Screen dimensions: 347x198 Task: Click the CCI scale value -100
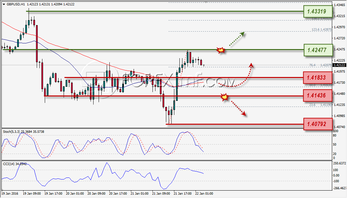[336, 181]
